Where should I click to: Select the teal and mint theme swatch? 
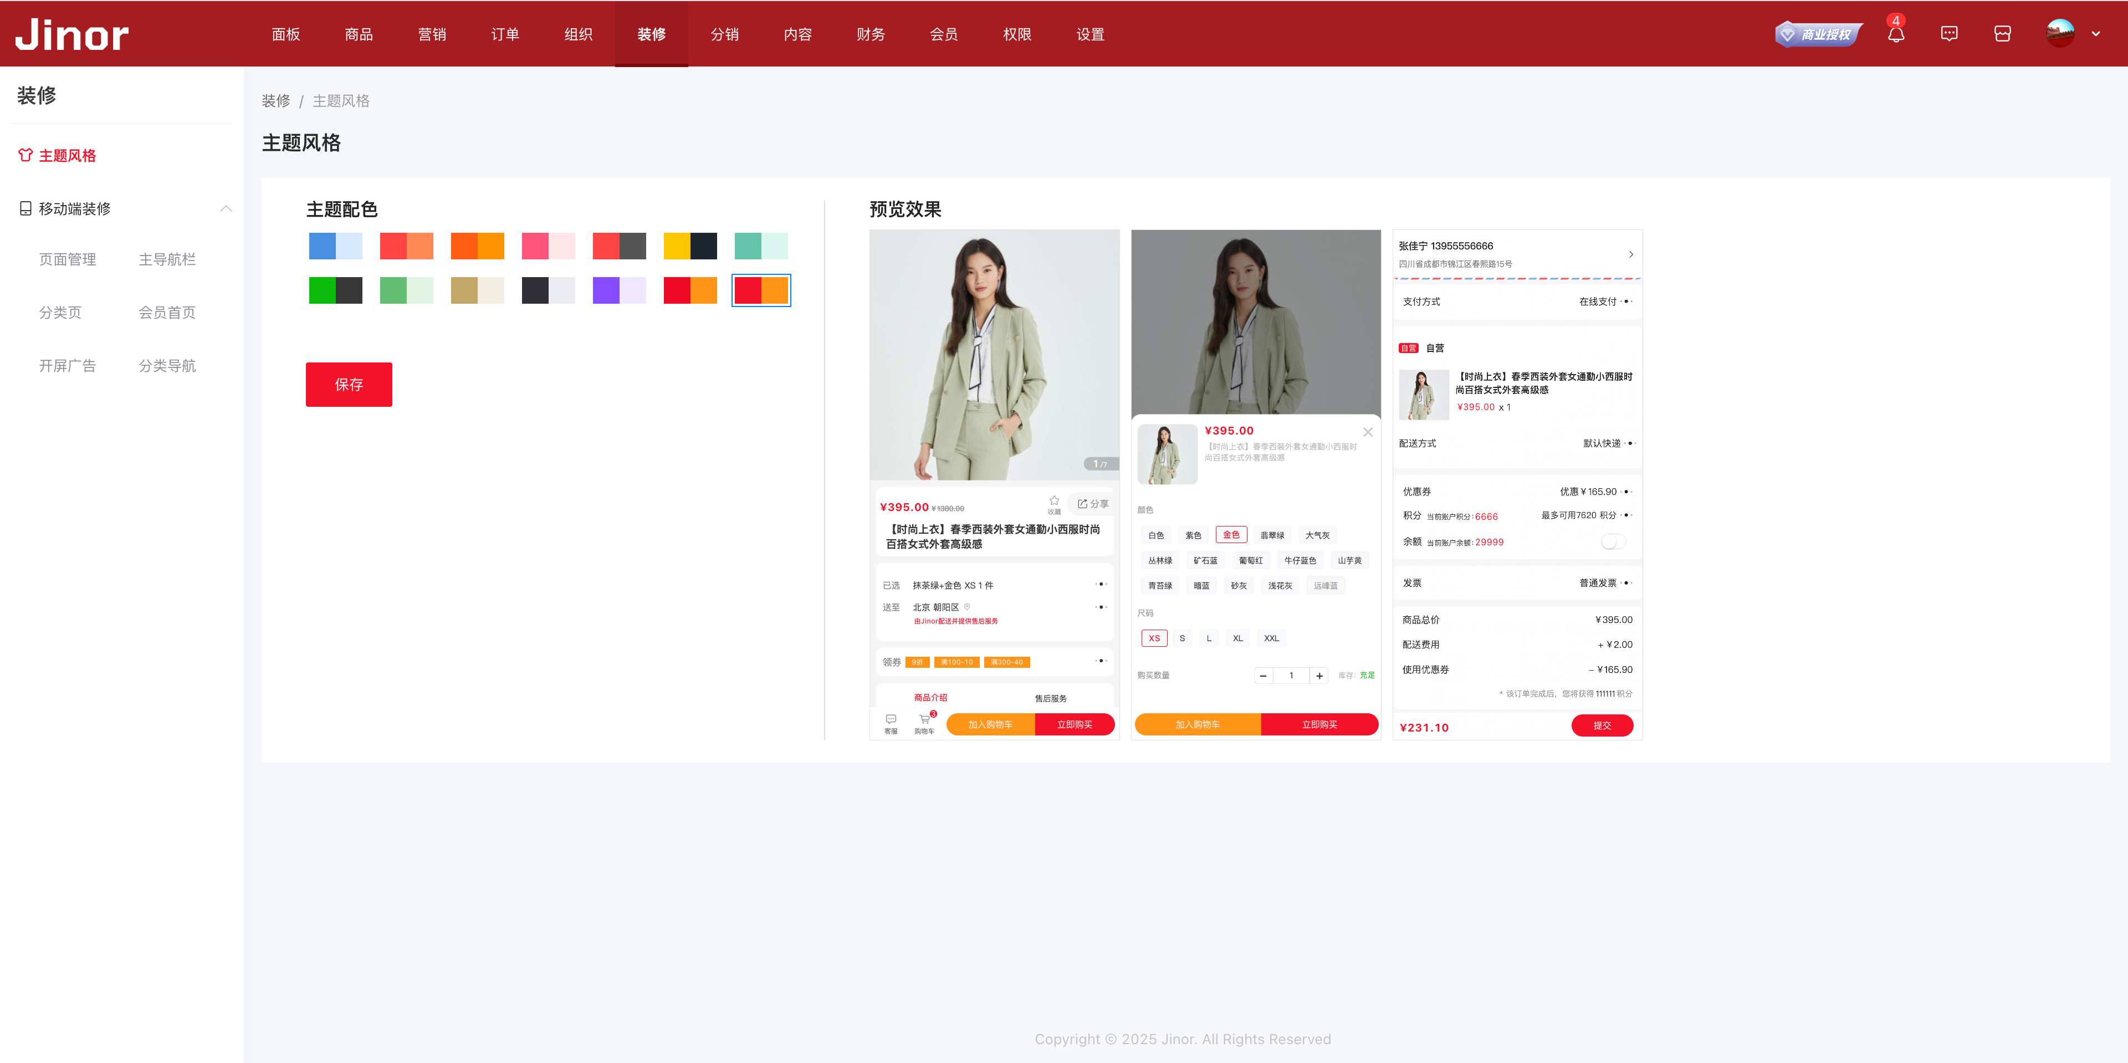(761, 246)
